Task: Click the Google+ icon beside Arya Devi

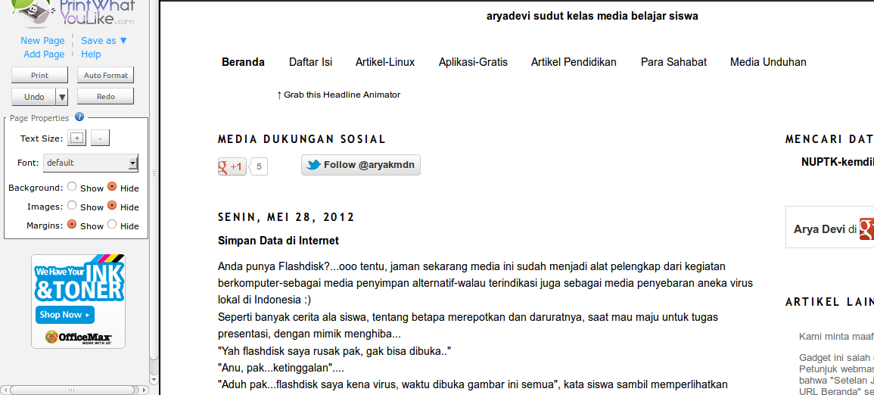Action: 866,229
